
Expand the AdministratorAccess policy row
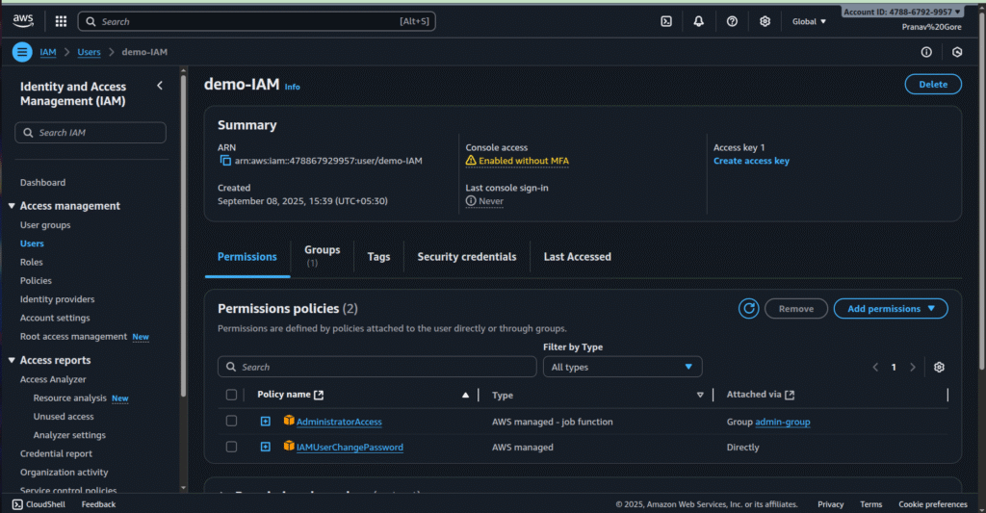(x=266, y=422)
